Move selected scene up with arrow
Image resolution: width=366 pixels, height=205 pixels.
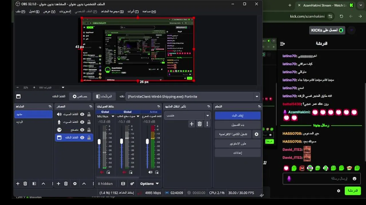43,184
